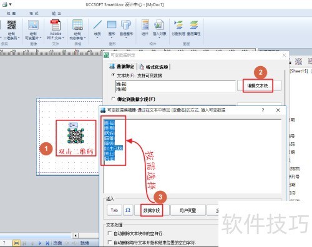Select the line drawing tool
The image size is (312, 247).
97,25
